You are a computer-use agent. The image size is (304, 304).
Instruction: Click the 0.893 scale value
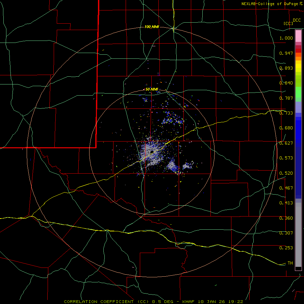[286, 68]
